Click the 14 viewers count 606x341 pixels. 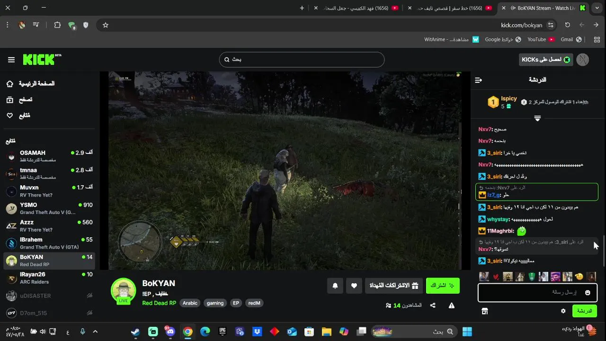(x=403, y=306)
